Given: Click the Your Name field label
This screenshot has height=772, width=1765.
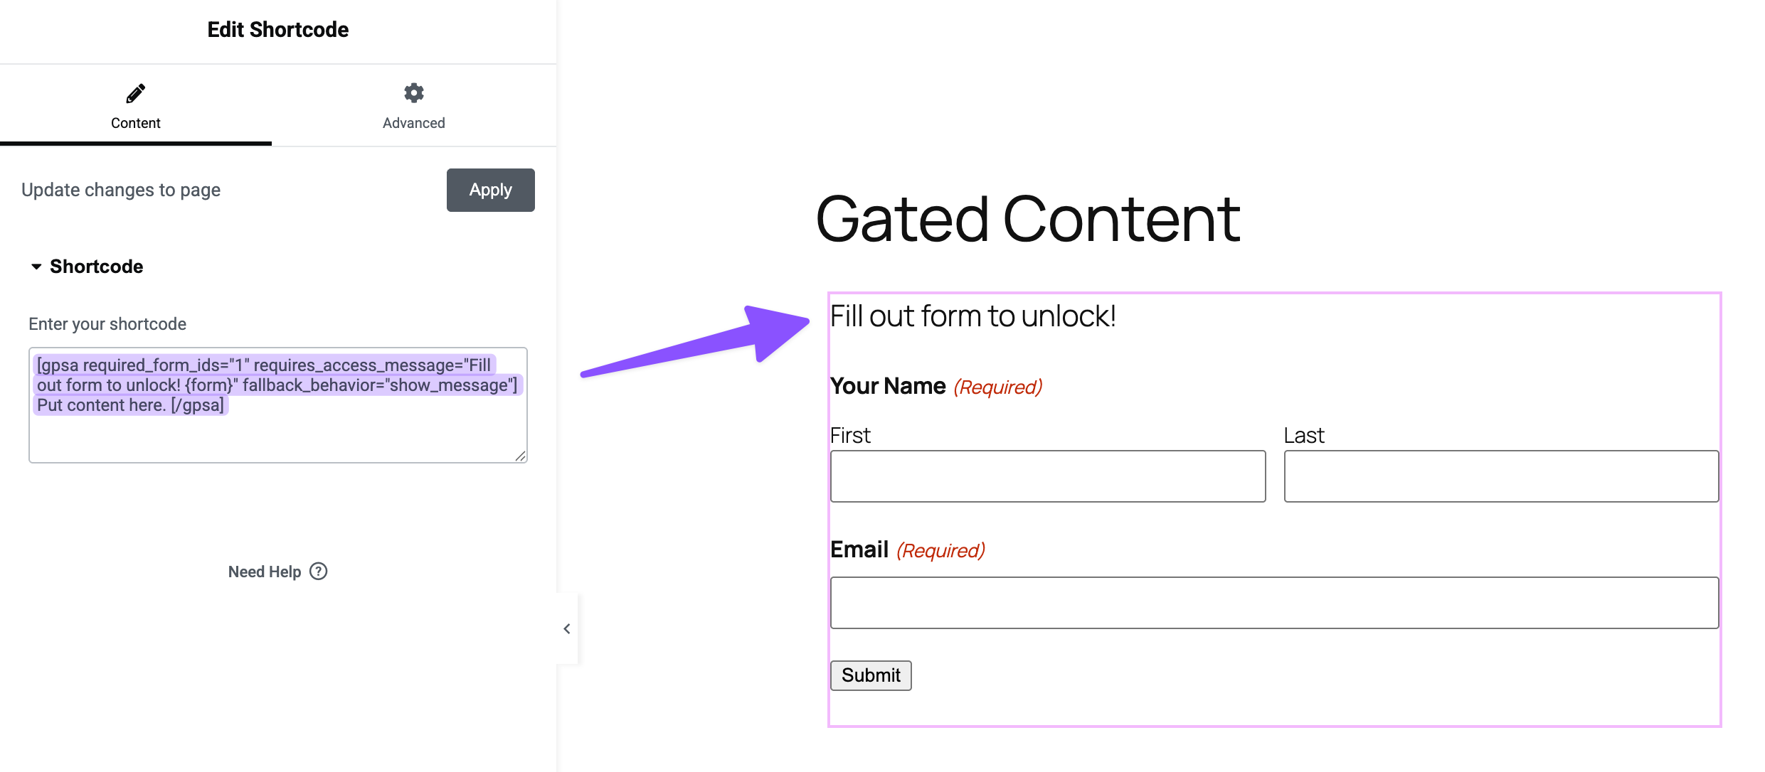Looking at the screenshot, I should pyautogui.click(x=888, y=386).
